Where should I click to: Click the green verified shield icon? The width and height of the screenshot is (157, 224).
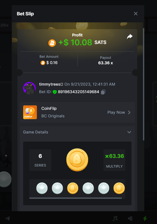click(x=55, y=92)
